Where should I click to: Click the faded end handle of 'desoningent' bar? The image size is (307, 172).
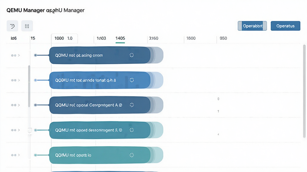pyautogui.click(x=157, y=130)
